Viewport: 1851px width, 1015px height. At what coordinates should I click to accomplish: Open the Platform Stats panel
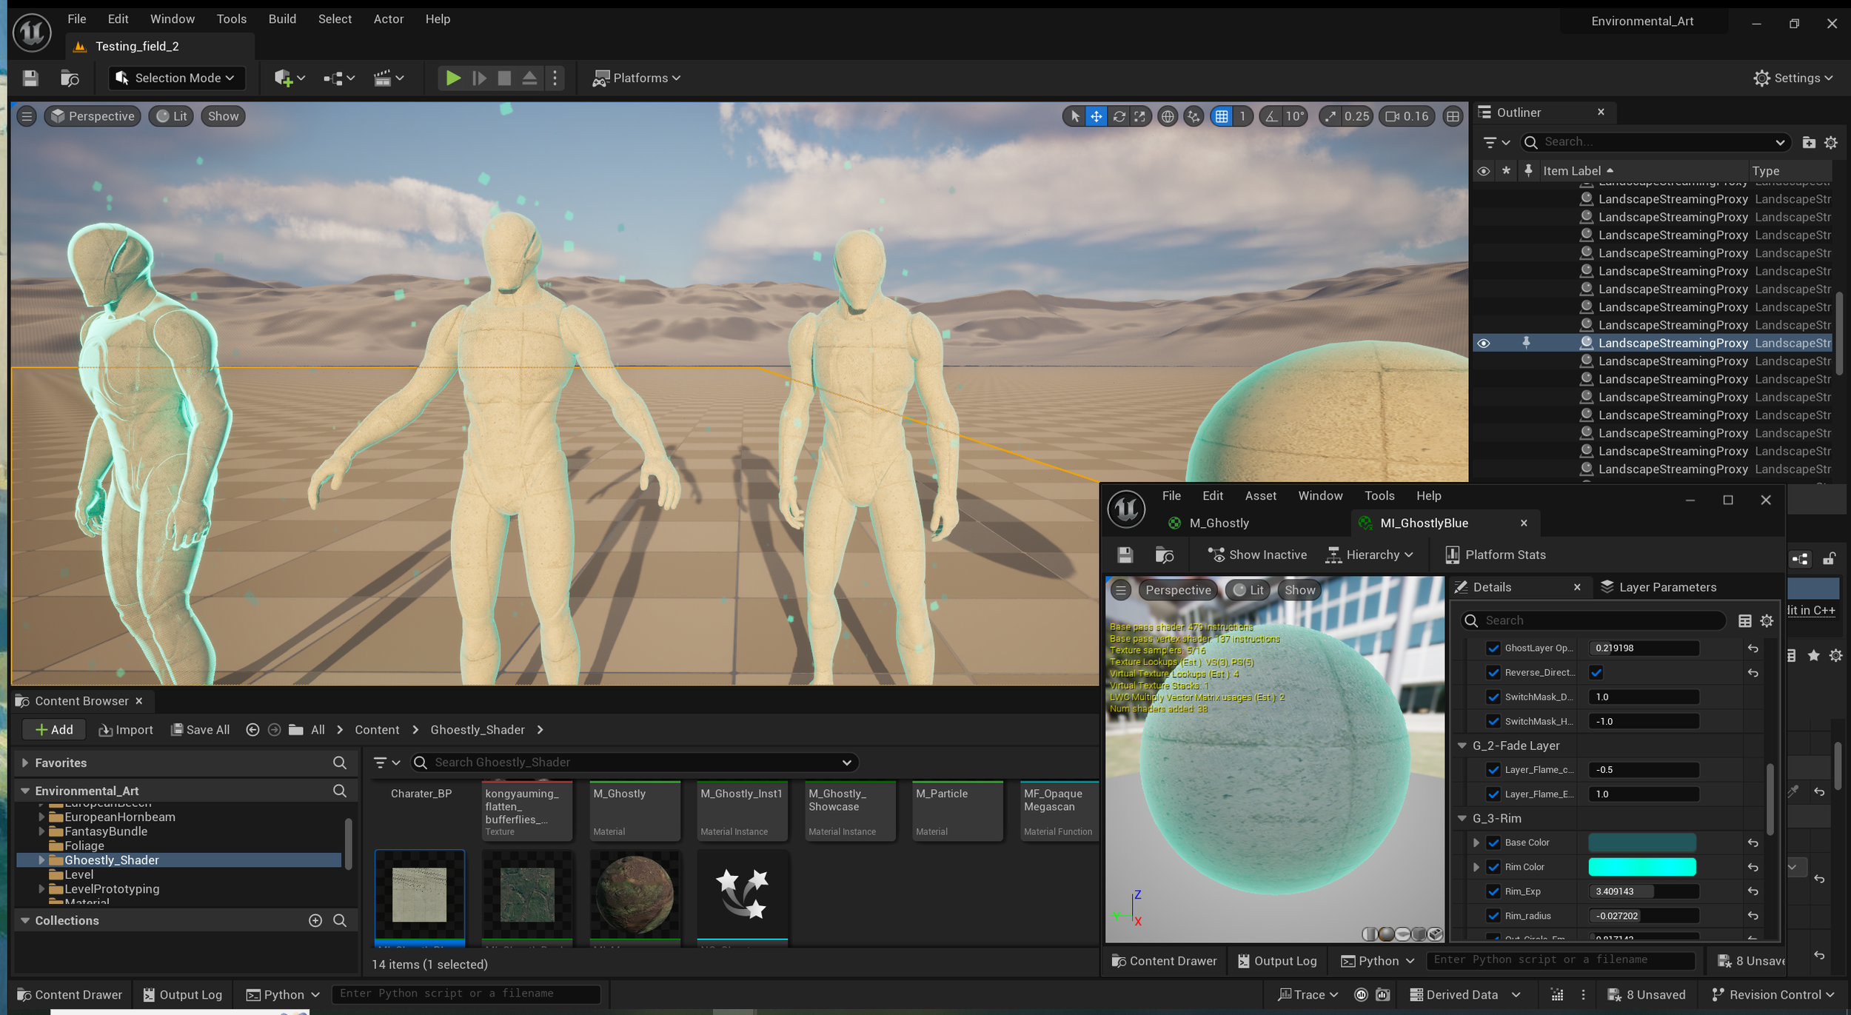tap(1496, 555)
